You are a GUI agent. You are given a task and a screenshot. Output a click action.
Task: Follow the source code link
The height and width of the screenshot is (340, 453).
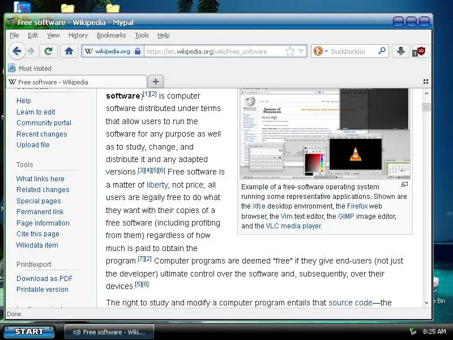click(350, 303)
